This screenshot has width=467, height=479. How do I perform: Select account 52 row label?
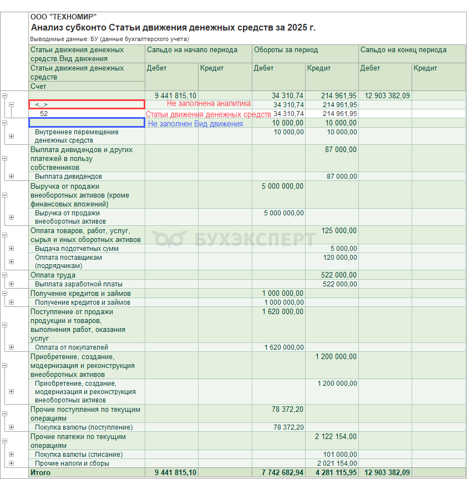[44, 114]
